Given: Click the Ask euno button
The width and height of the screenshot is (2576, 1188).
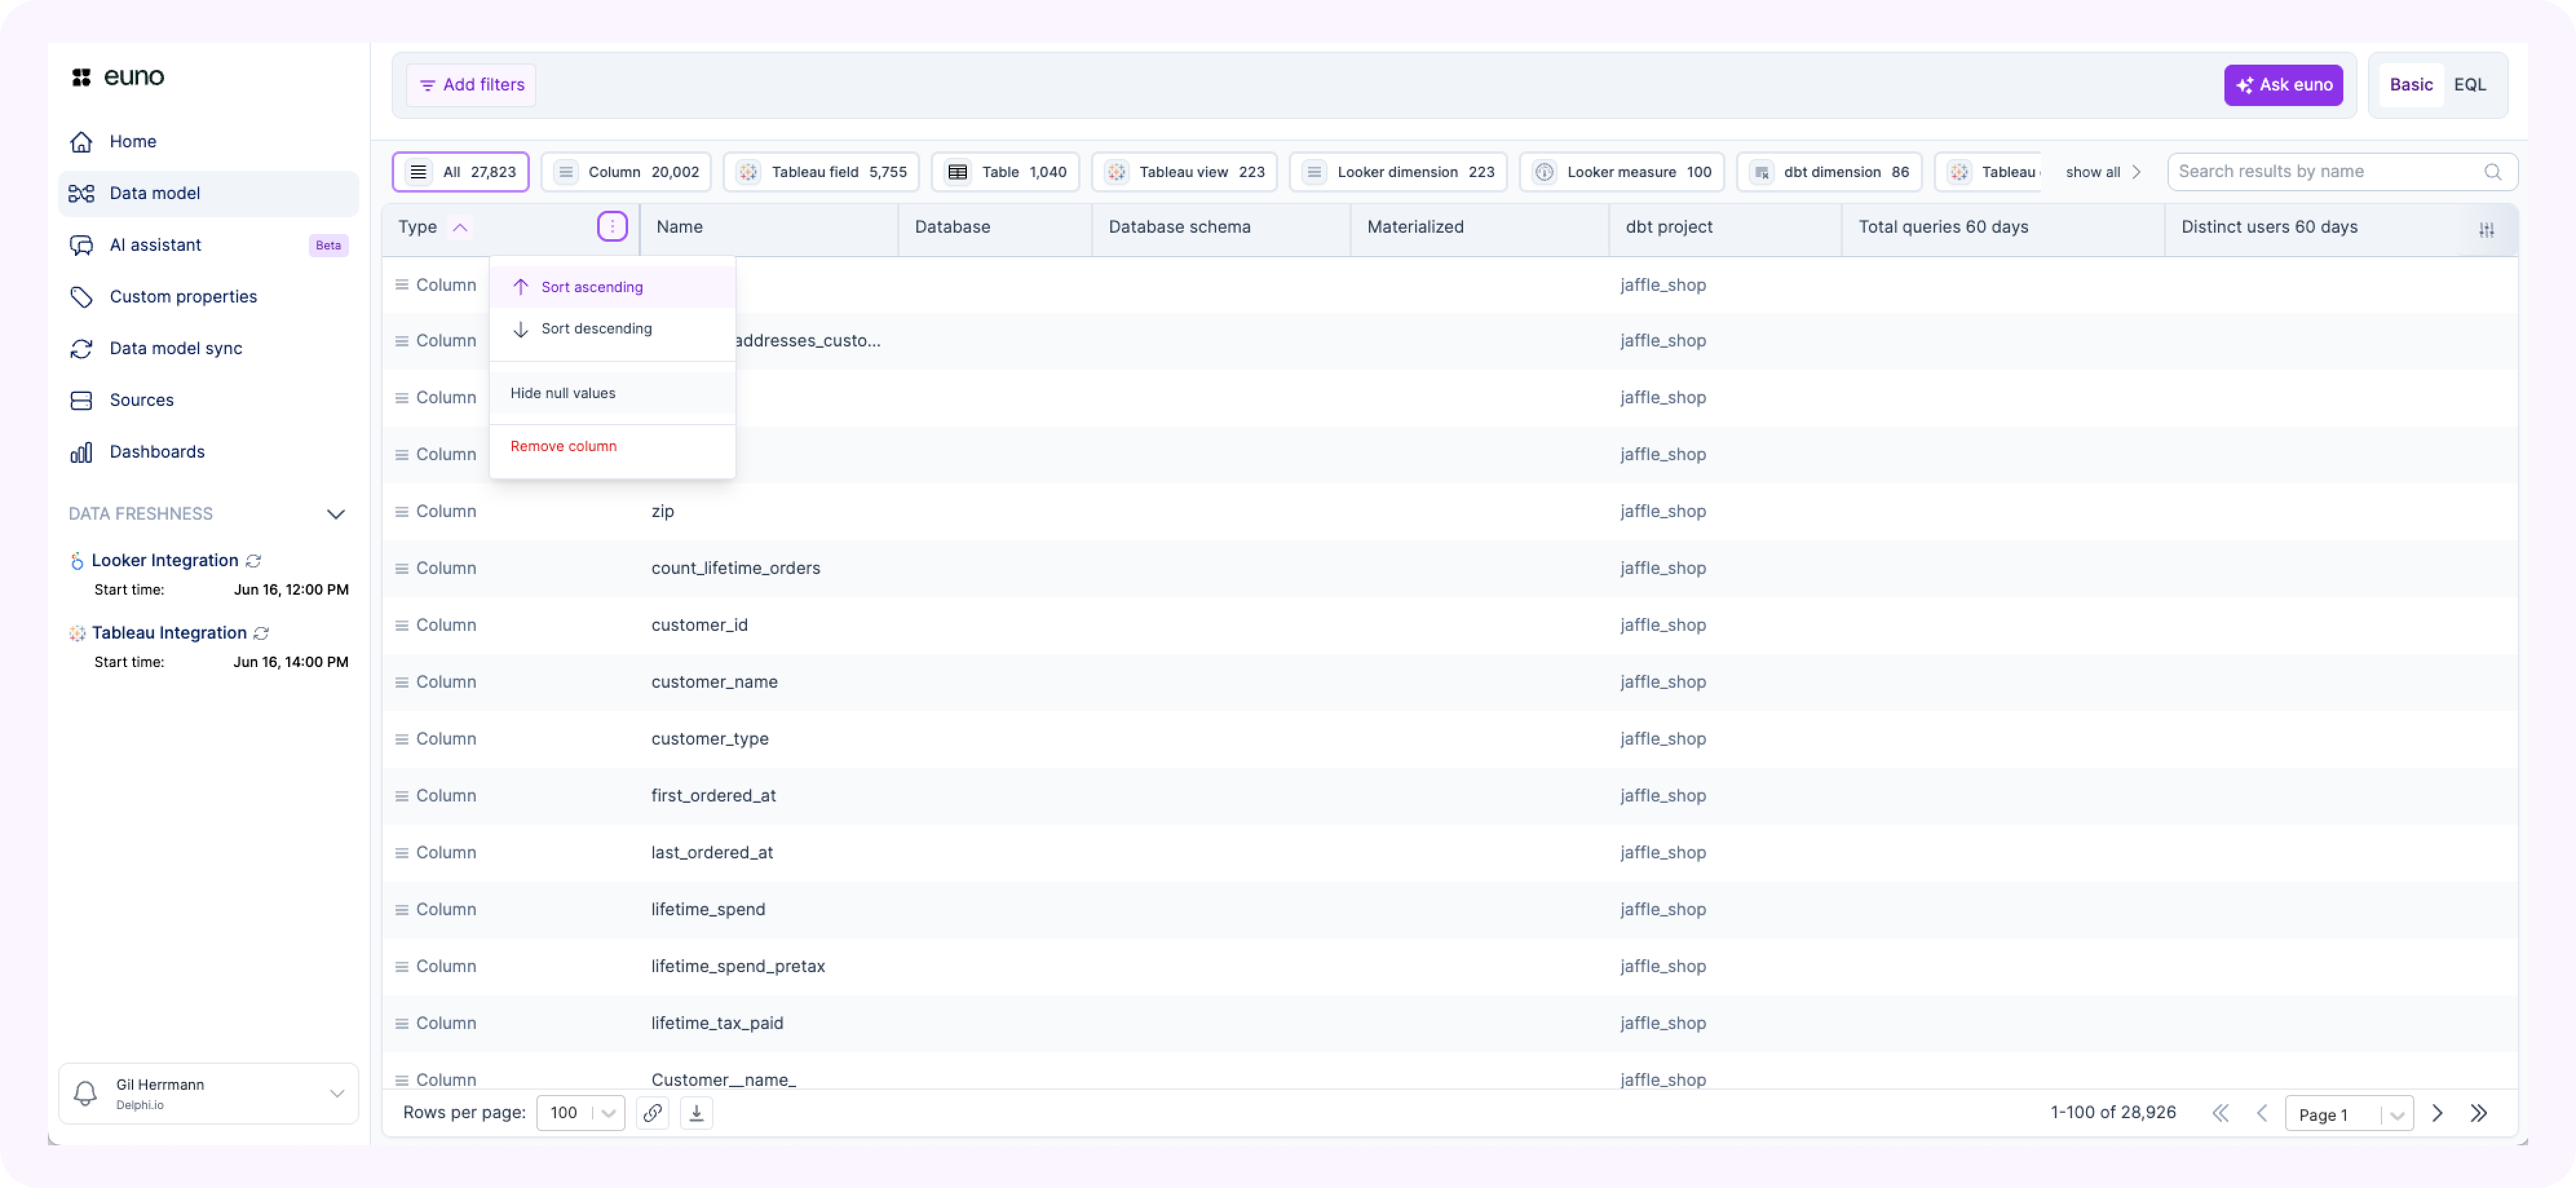Looking at the screenshot, I should [x=2283, y=85].
